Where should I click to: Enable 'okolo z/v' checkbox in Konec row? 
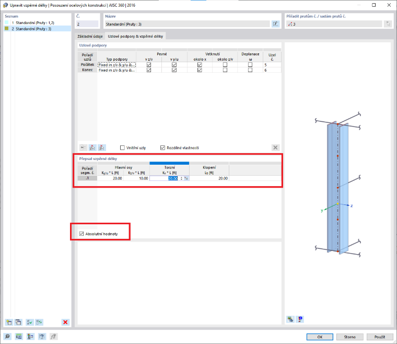point(225,70)
